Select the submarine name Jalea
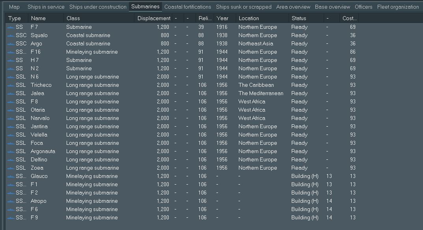The height and width of the screenshot is (230, 423). tap(37, 93)
